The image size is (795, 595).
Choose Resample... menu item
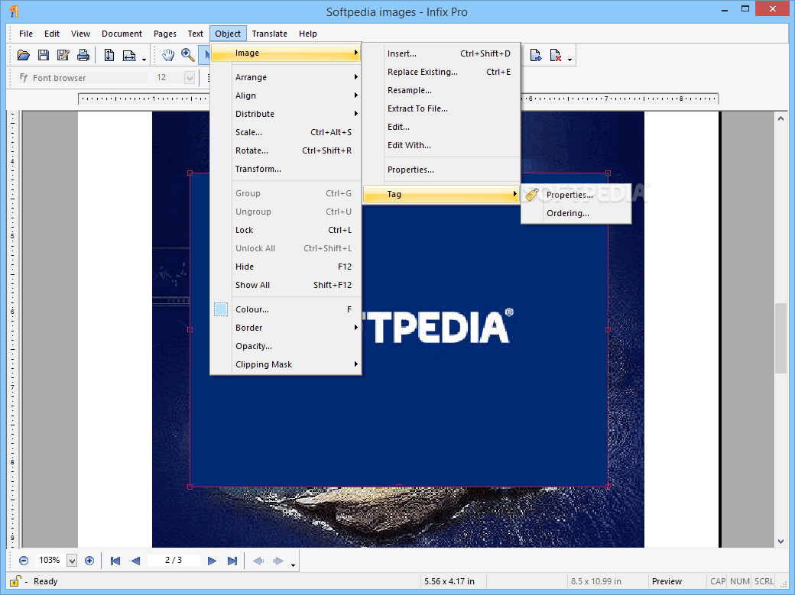pos(442,90)
